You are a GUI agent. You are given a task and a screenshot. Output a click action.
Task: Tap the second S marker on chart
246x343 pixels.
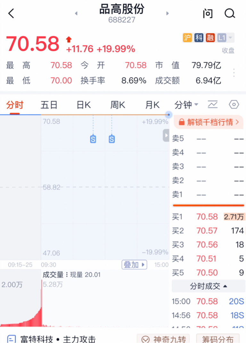click(112, 139)
